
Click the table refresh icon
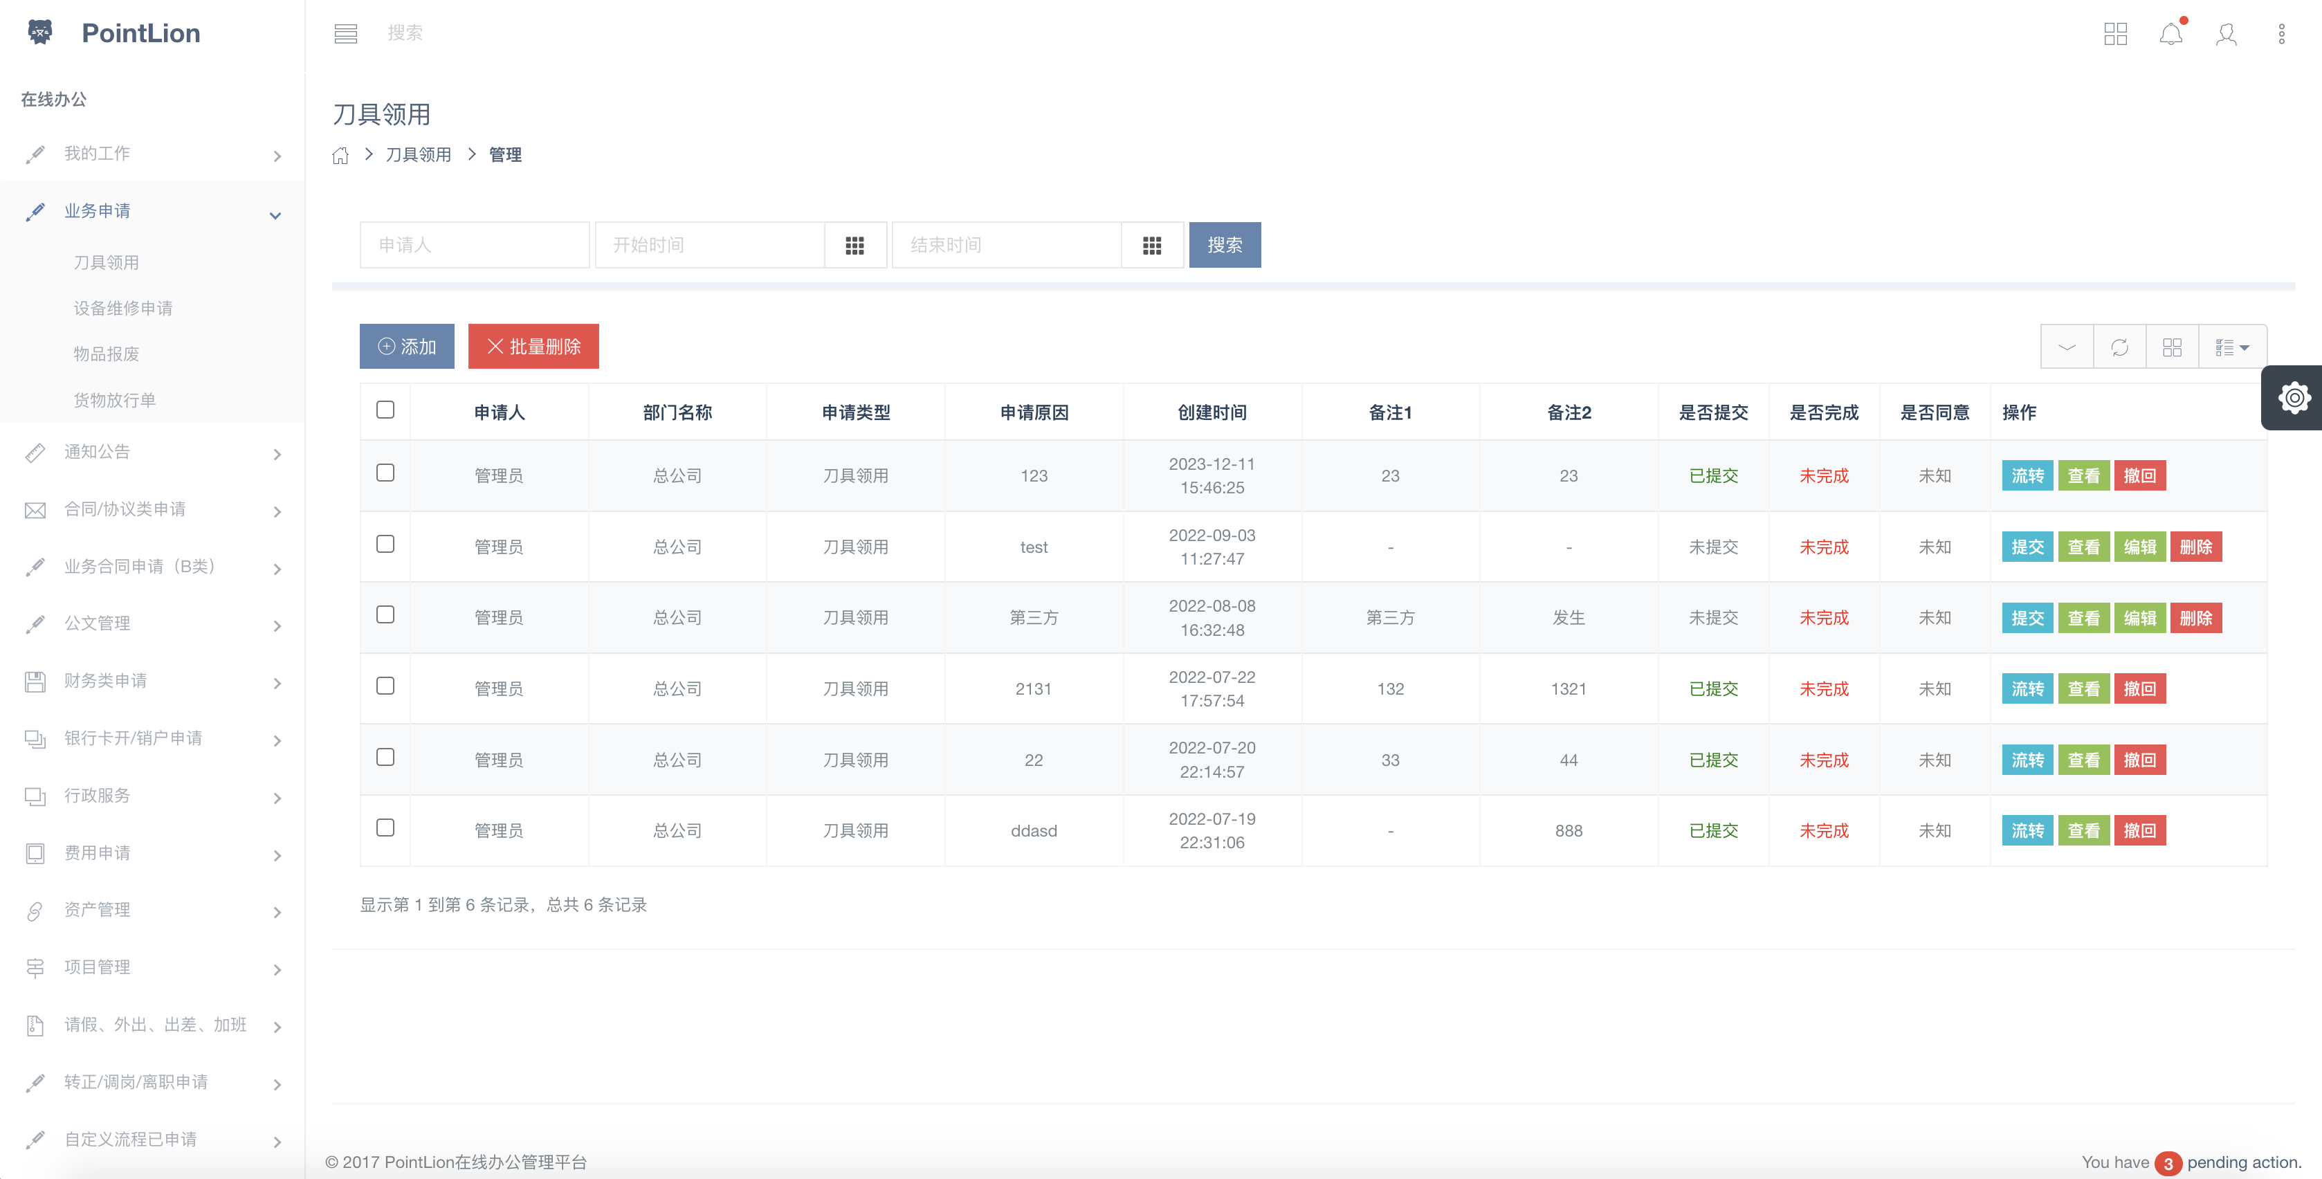(x=2119, y=347)
